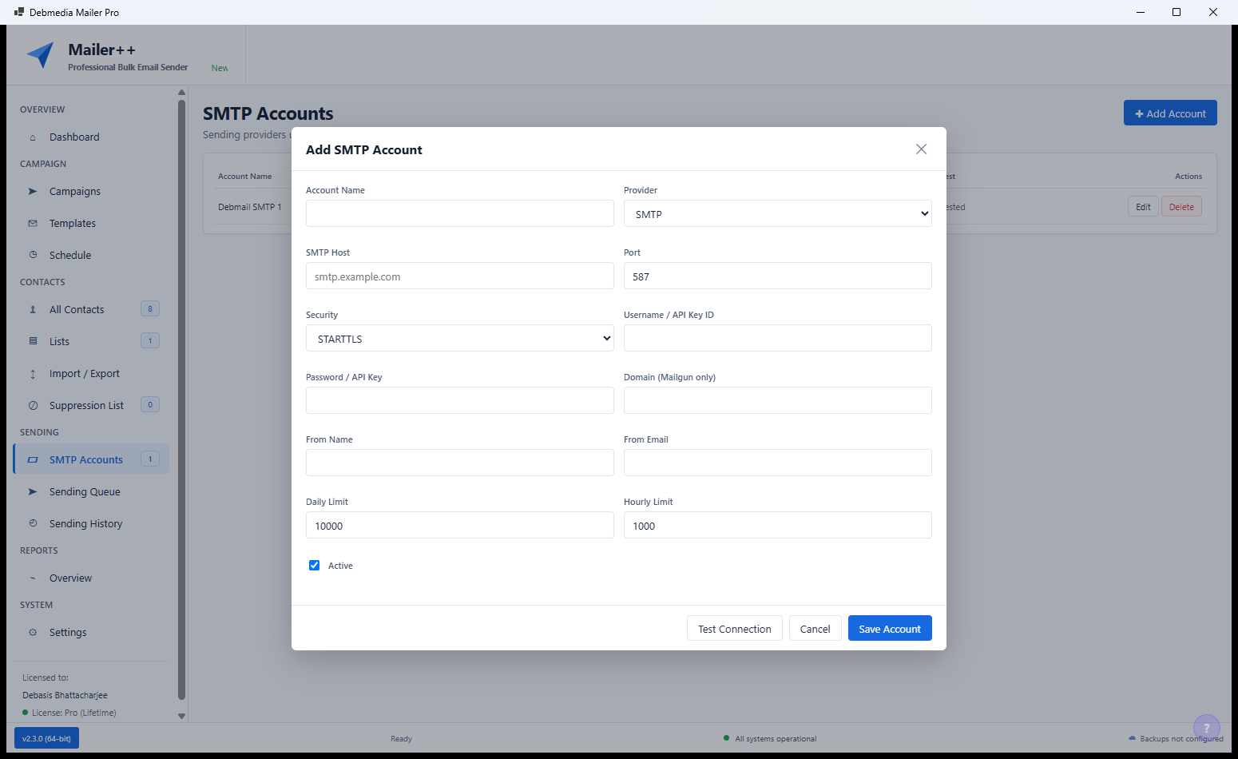Click the Debmedia Mailer Pro title bar icon
This screenshot has height=759, width=1238.
[19, 12]
